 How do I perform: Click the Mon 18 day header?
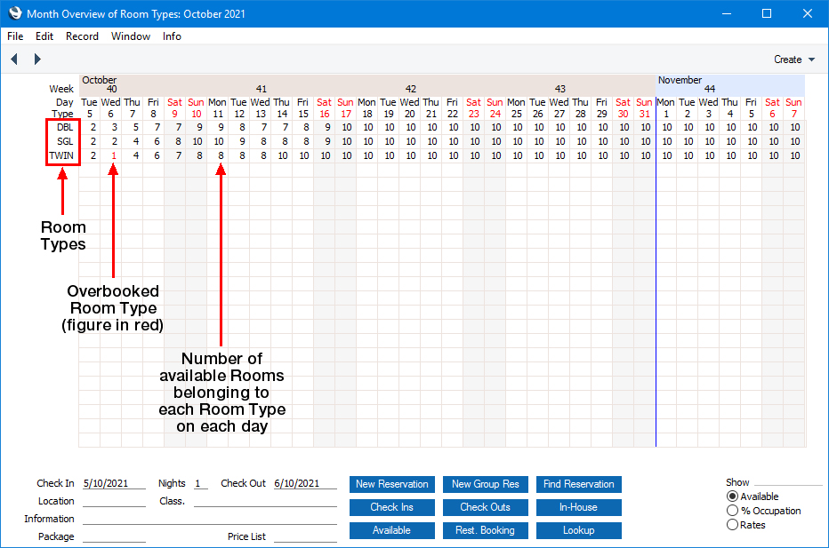point(366,107)
